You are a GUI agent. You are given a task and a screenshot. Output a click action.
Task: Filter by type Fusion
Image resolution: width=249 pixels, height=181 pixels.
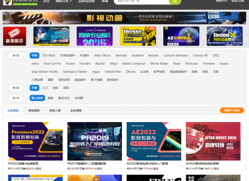click(x=70, y=64)
